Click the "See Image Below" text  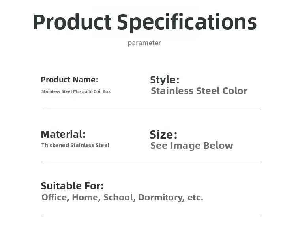pos(191,146)
